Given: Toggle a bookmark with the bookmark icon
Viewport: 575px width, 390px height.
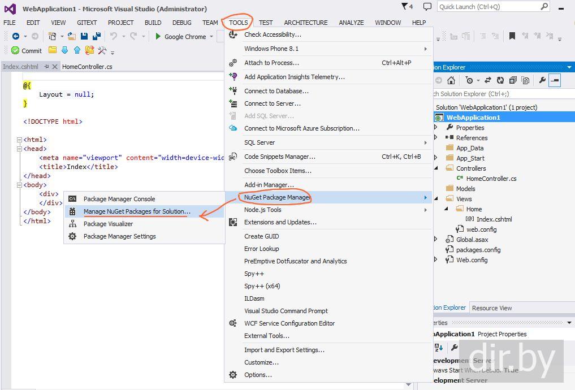Looking at the screenshot, I should click(x=512, y=36).
